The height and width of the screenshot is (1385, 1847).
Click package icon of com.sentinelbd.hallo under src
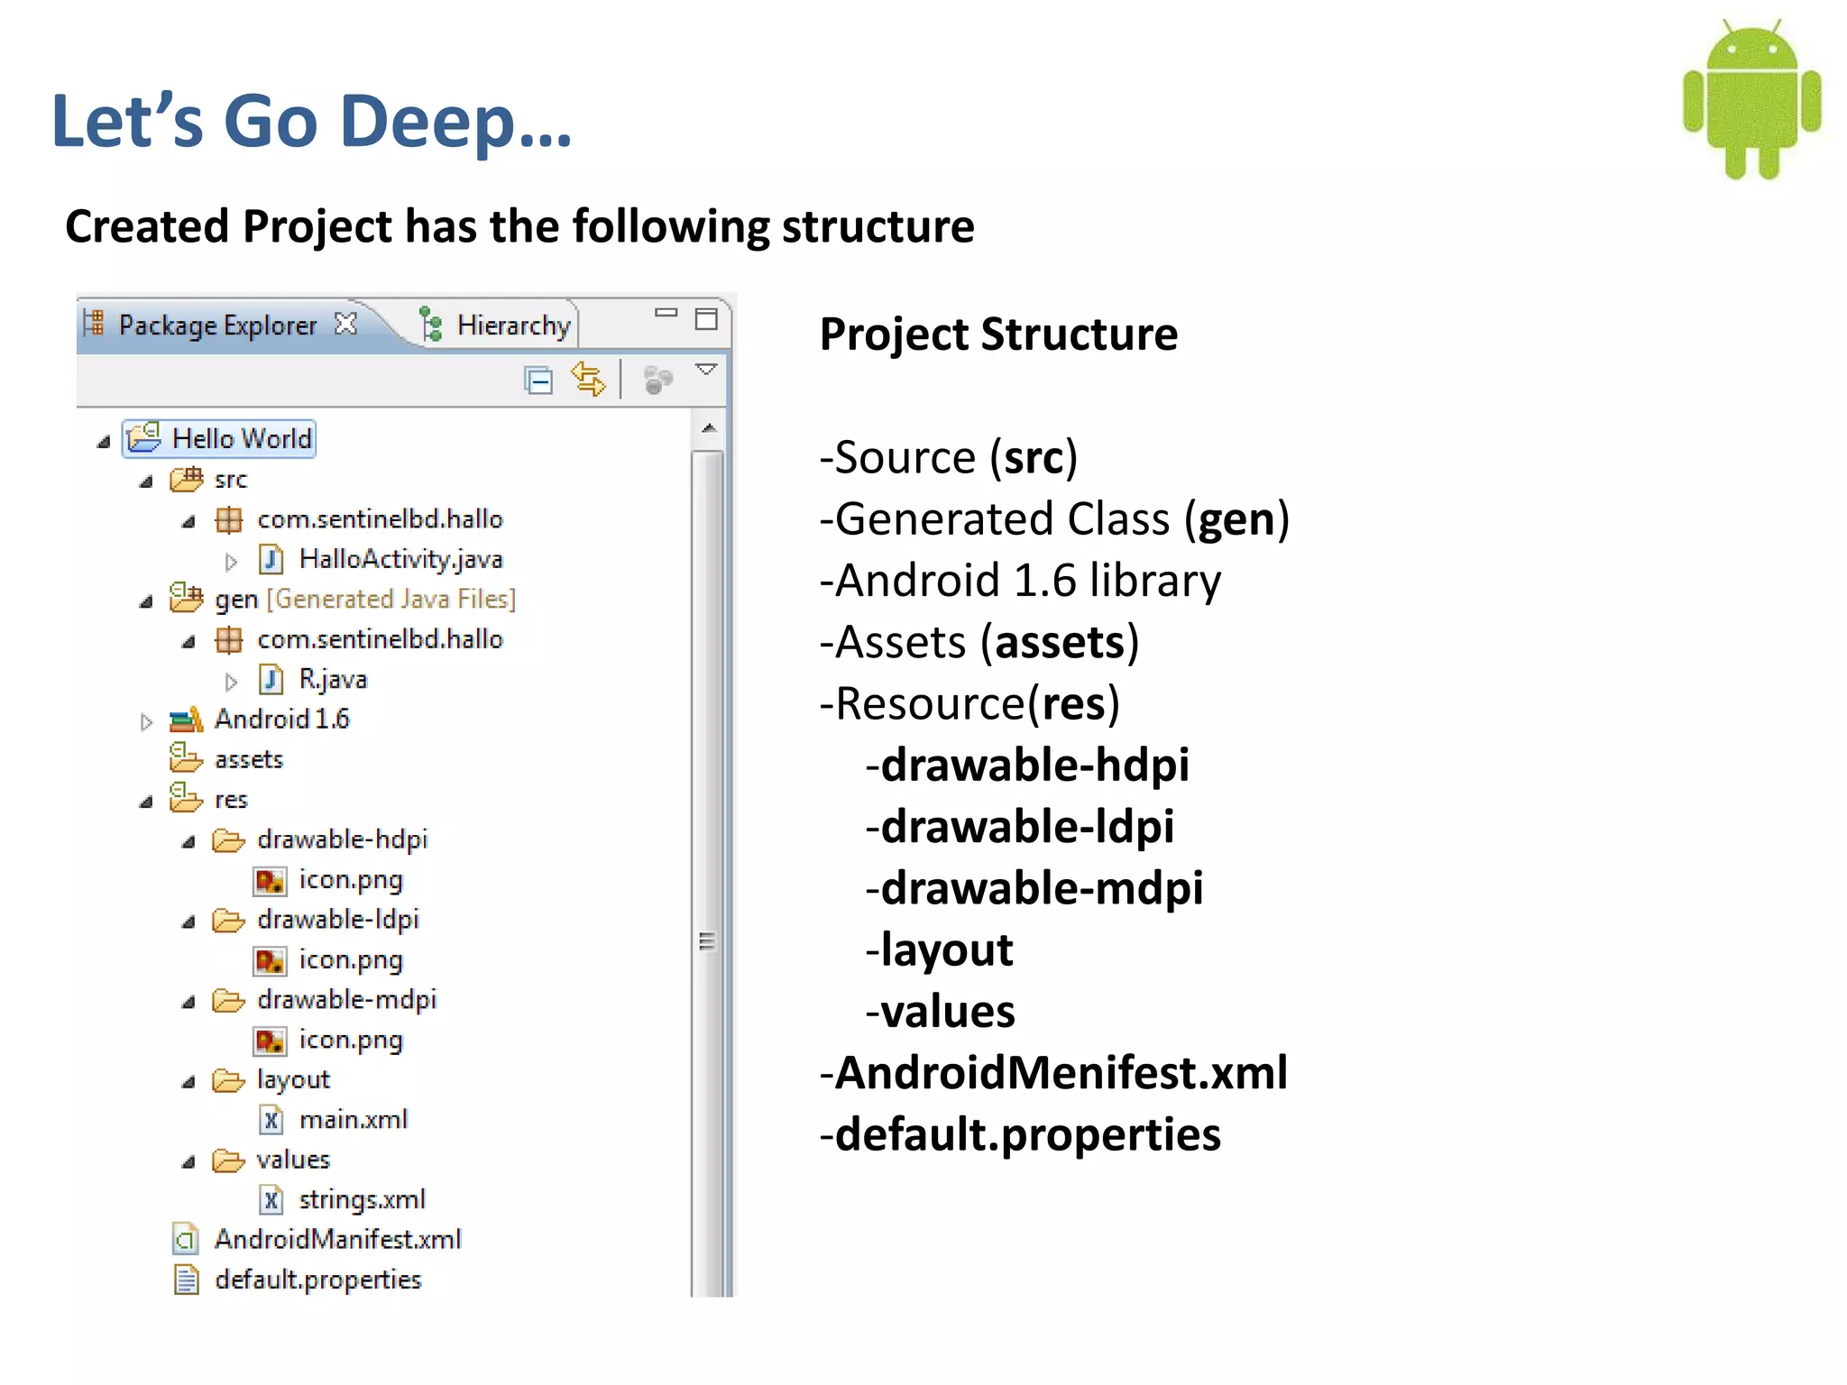228,519
